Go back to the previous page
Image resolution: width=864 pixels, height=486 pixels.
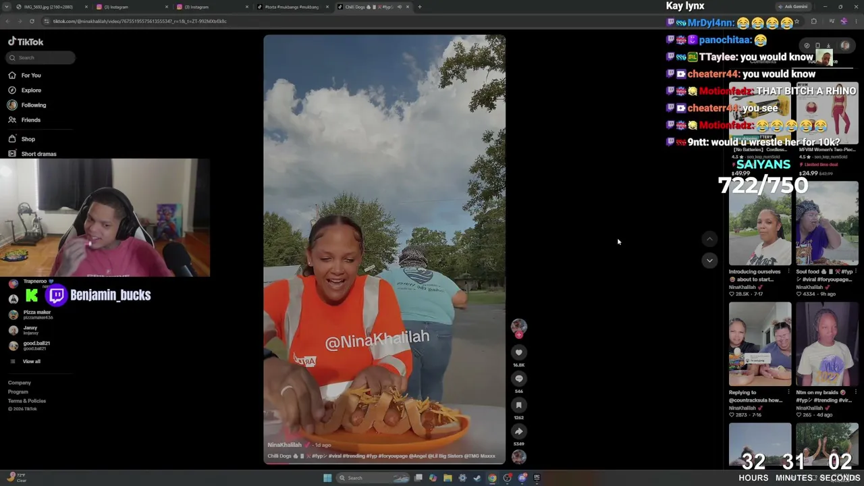[x=6, y=21]
